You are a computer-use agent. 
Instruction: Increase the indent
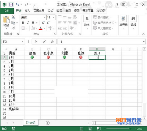point(65,28)
